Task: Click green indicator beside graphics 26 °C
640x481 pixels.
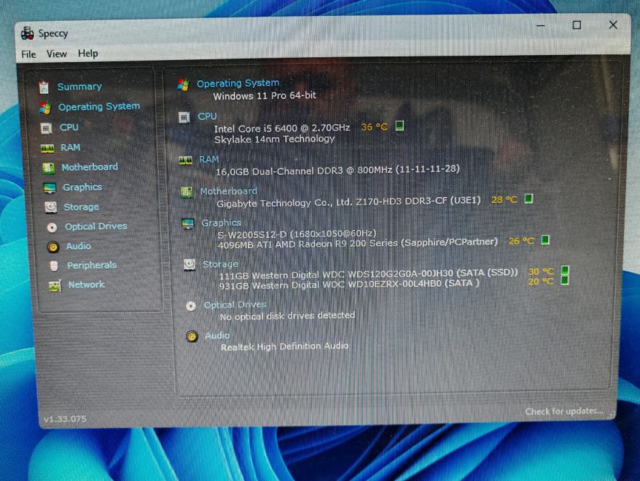Action: click(x=545, y=240)
